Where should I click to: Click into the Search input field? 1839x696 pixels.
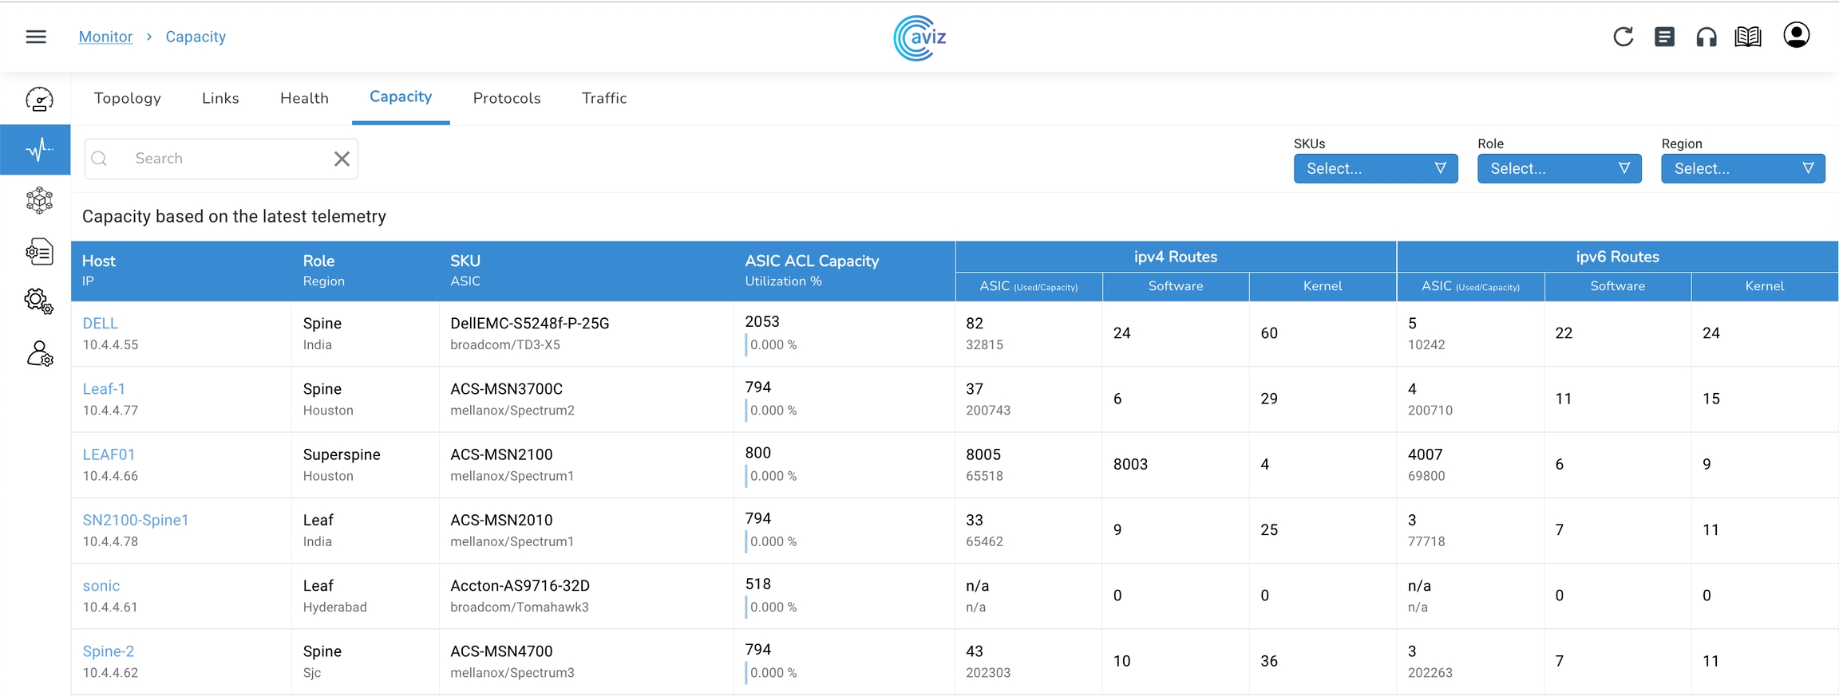223,159
